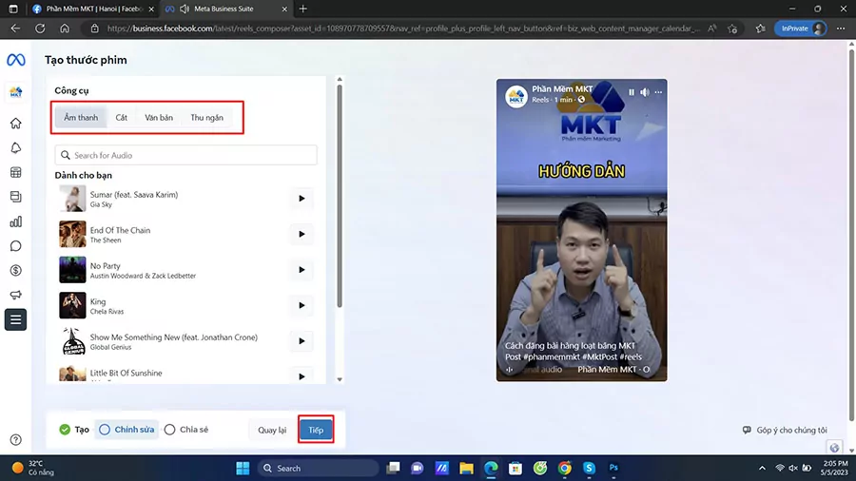Viewport: 856px width, 481px height.
Task: Open the Content icon in sidebar
Action: (16, 197)
